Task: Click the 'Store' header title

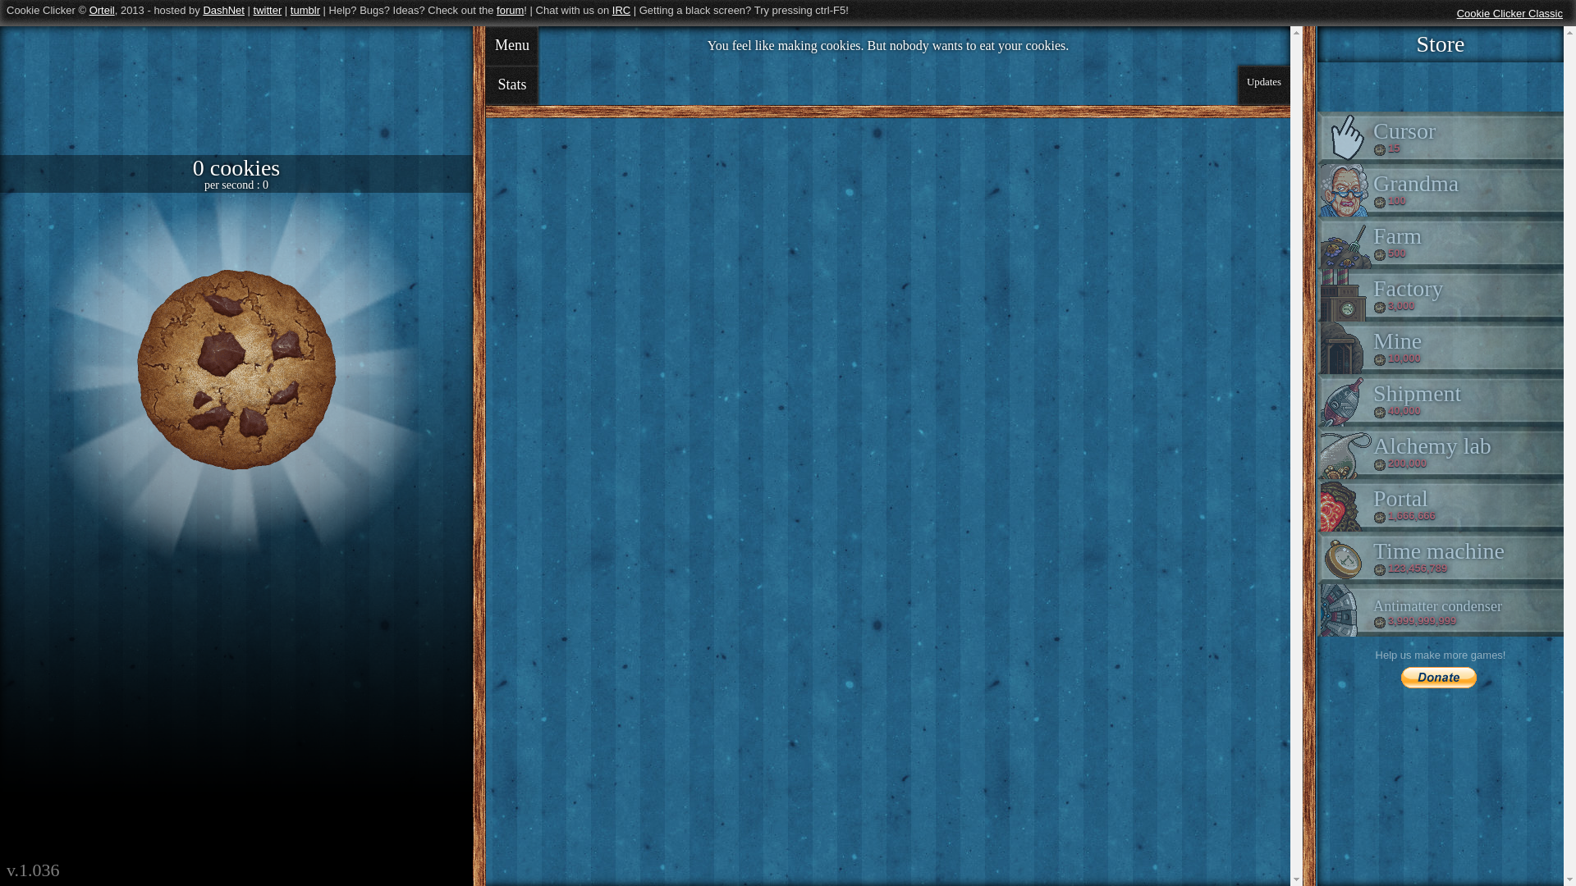Action: 1440,44
